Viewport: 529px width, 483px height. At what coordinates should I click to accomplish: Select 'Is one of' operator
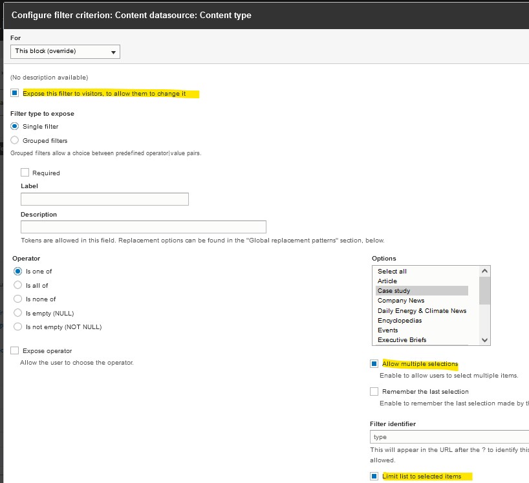tap(18, 272)
